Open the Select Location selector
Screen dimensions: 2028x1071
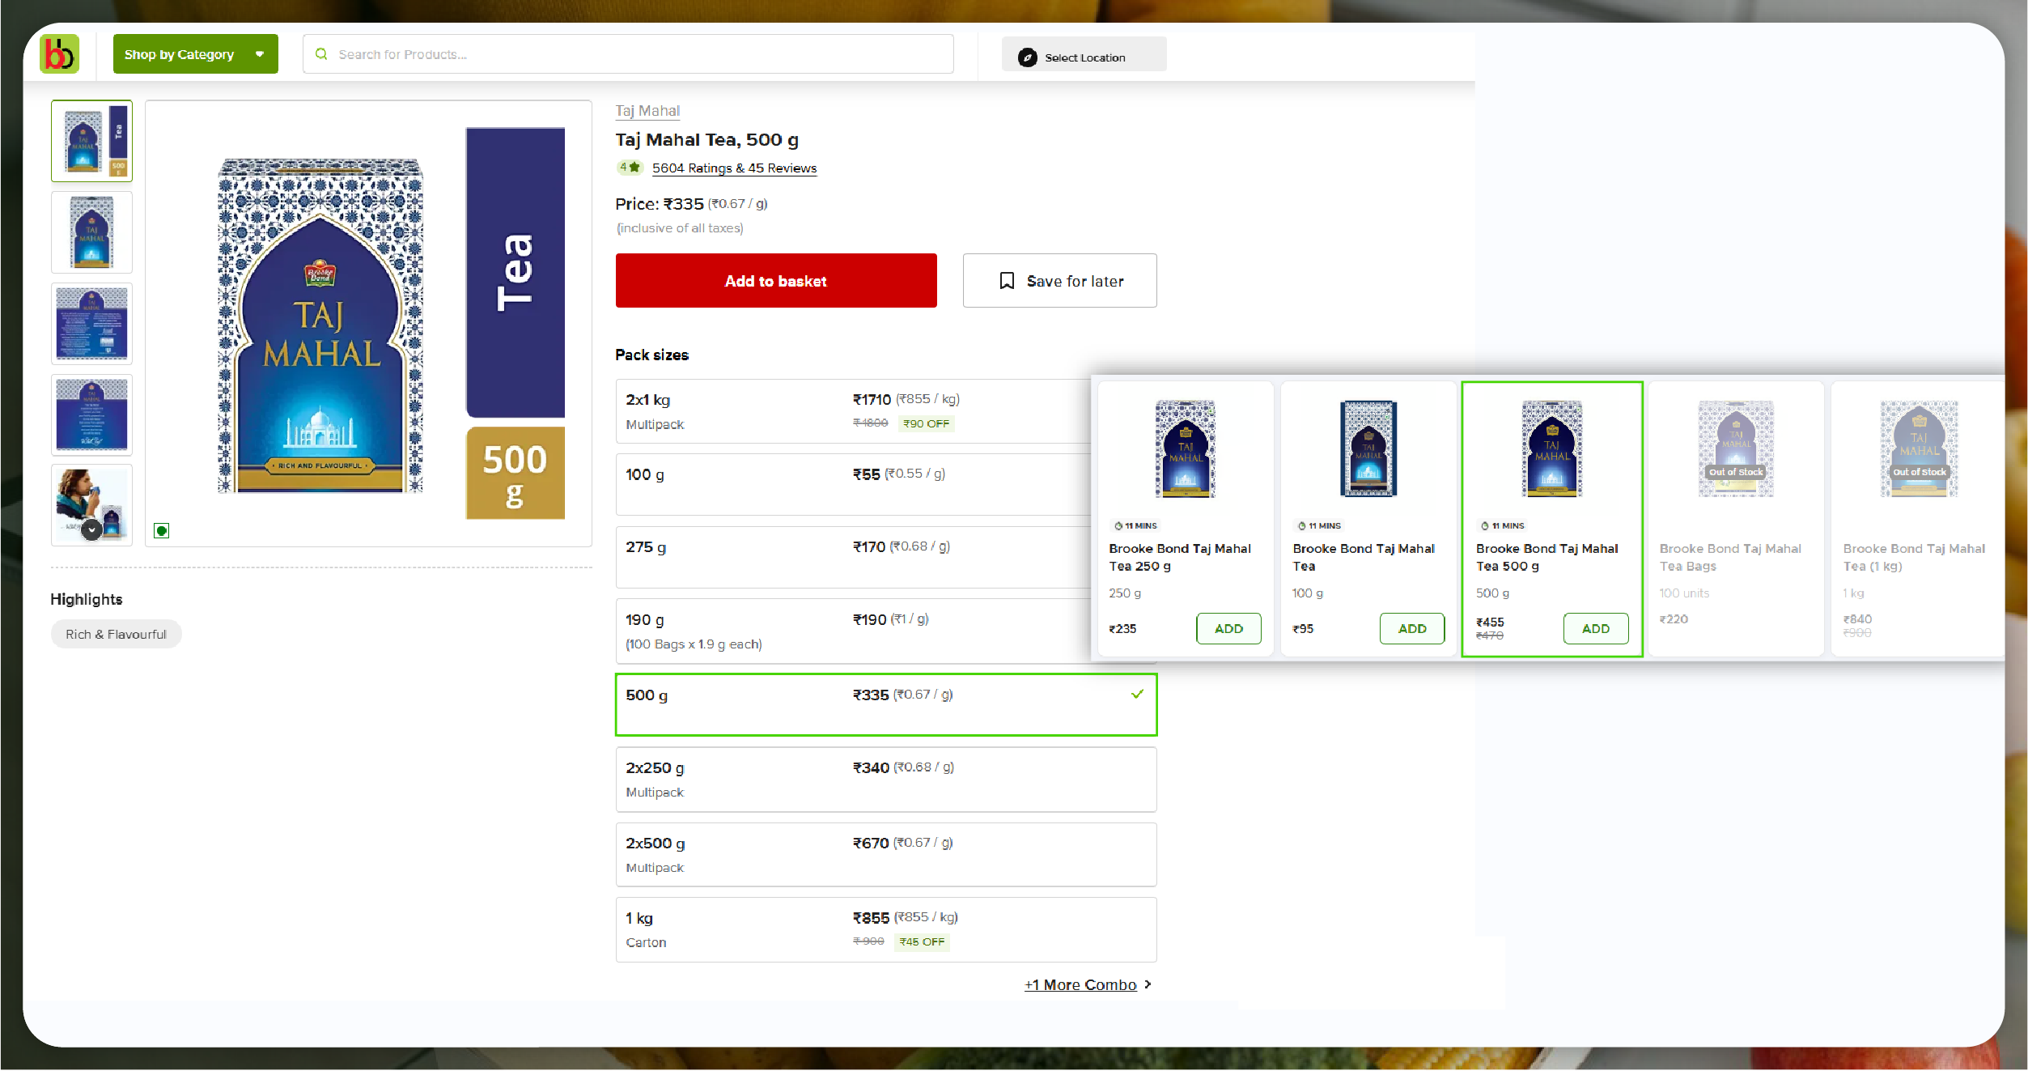pyautogui.click(x=1084, y=57)
